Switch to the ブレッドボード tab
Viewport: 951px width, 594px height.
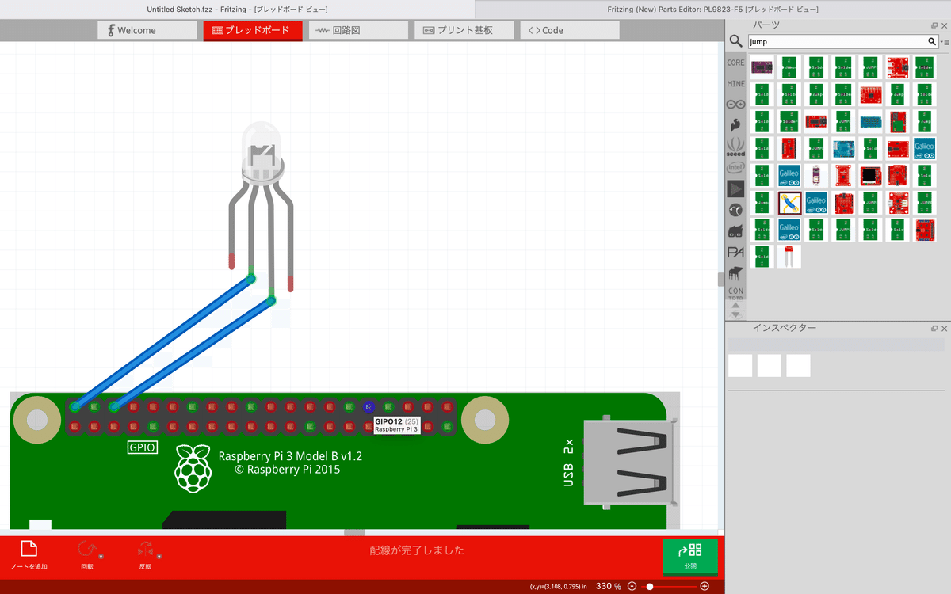tap(253, 30)
